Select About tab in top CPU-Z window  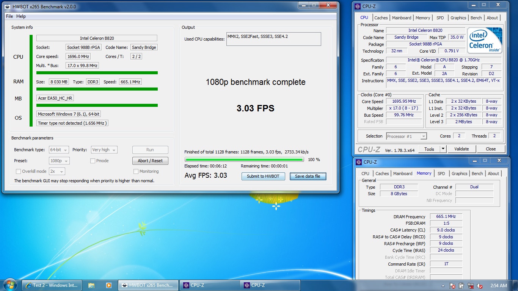point(492,18)
